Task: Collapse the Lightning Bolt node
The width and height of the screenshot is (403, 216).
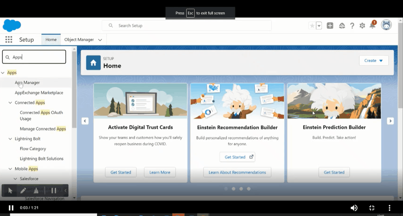Action: click(10, 139)
